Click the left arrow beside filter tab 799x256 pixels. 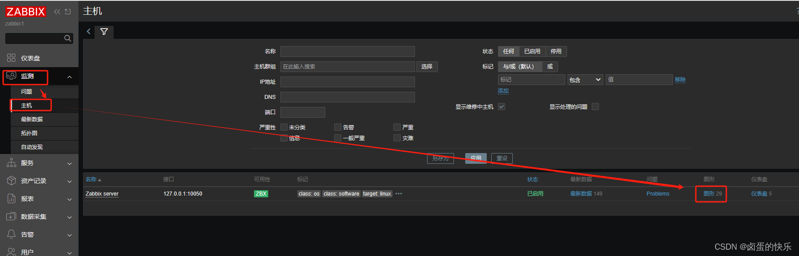[88, 31]
